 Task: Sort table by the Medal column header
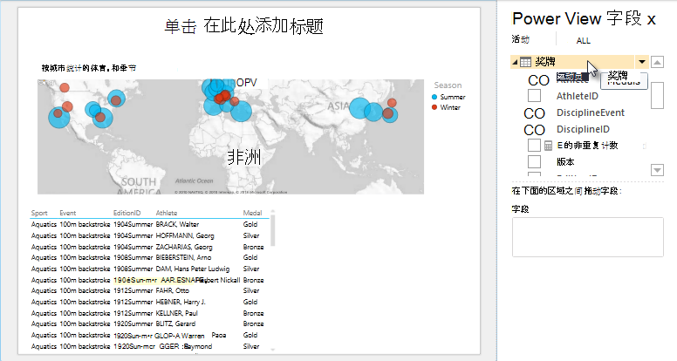pos(253,213)
